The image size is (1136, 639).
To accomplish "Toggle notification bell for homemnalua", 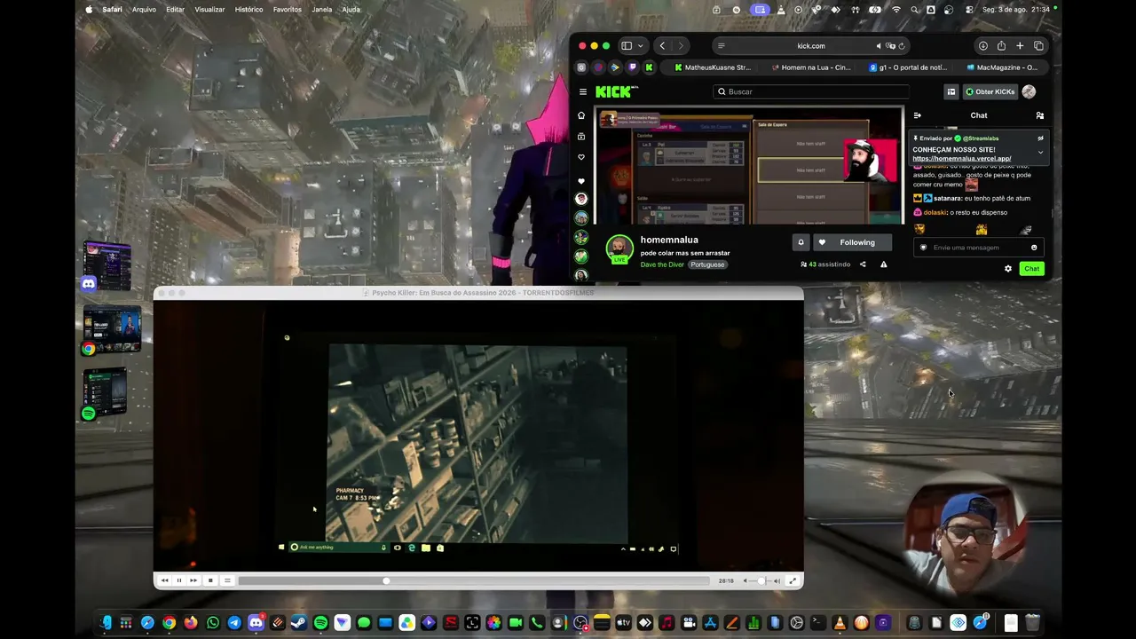I will [x=801, y=242].
